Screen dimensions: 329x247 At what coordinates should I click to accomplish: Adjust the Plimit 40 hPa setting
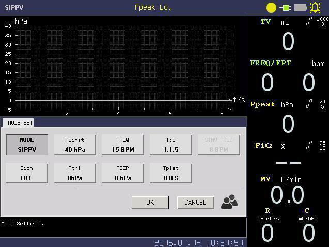[x=75, y=145]
